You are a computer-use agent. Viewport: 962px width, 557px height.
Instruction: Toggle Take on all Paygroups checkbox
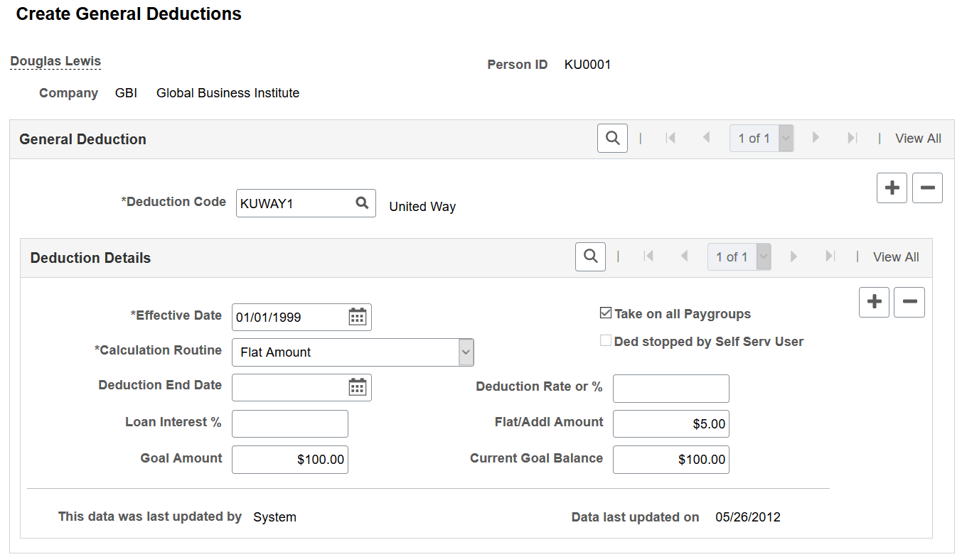point(606,313)
